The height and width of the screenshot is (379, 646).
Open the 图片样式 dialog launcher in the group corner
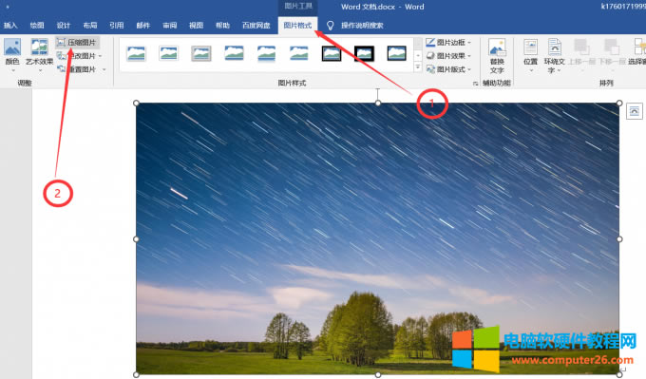click(475, 84)
